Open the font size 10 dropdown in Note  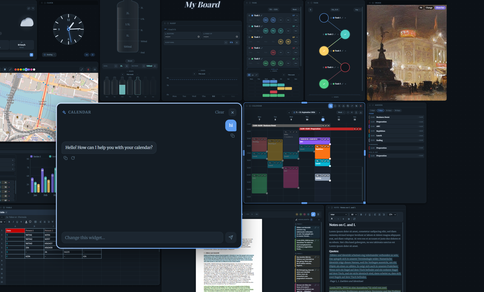coord(354,214)
